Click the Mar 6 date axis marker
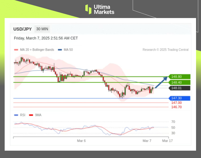201x158 pixels. pyautogui.click(x=81, y=141)
